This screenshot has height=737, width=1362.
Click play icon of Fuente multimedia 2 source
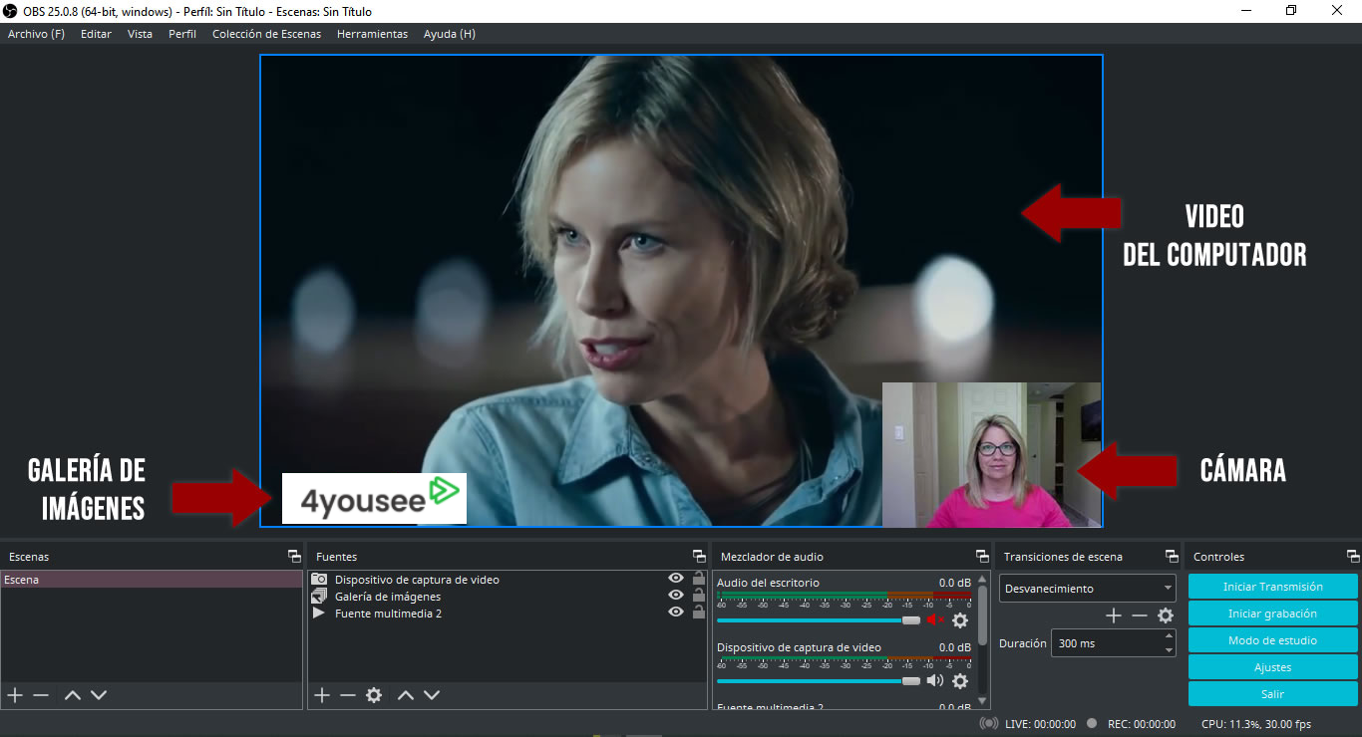point(319,613)
